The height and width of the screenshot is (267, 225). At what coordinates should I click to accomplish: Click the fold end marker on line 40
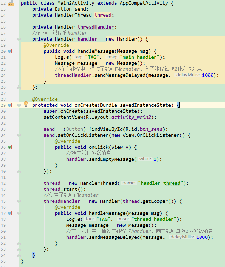[x=19, y=171]
